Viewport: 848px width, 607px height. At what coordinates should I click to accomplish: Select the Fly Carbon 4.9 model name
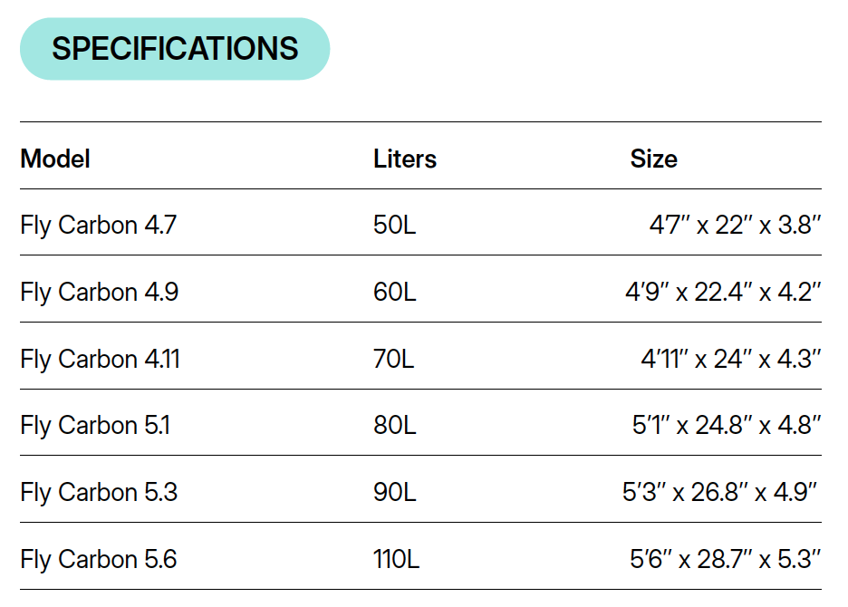[99, 292]
